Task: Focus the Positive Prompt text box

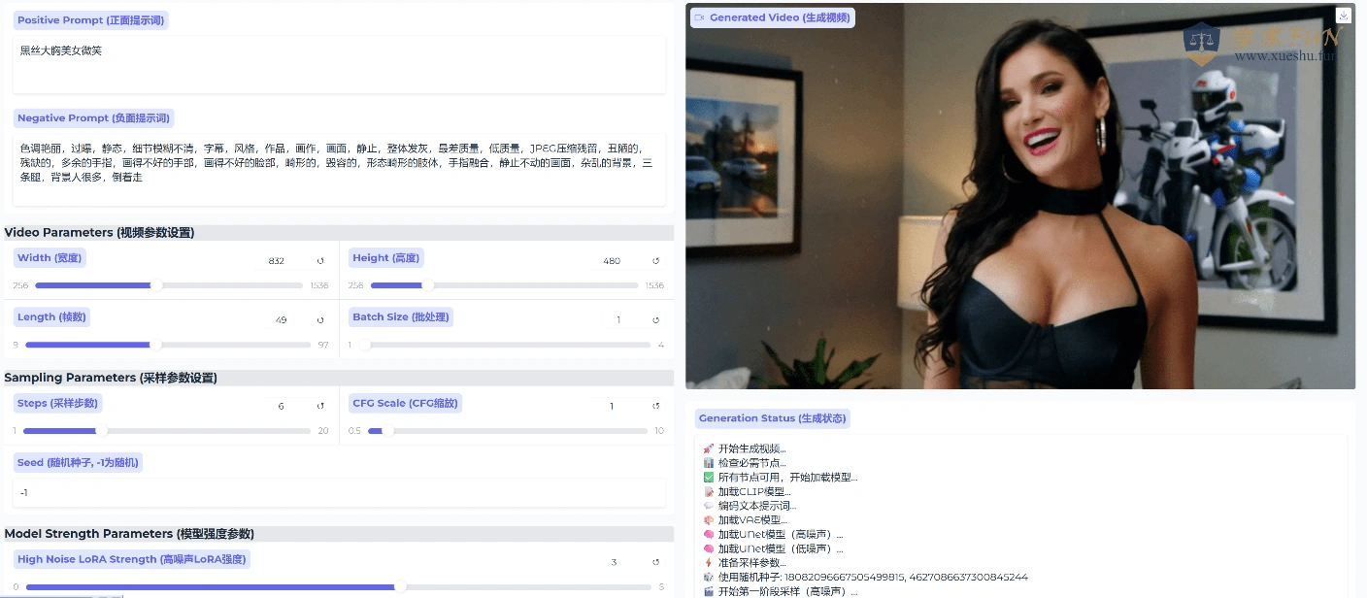Action: (x=339, y=64)
